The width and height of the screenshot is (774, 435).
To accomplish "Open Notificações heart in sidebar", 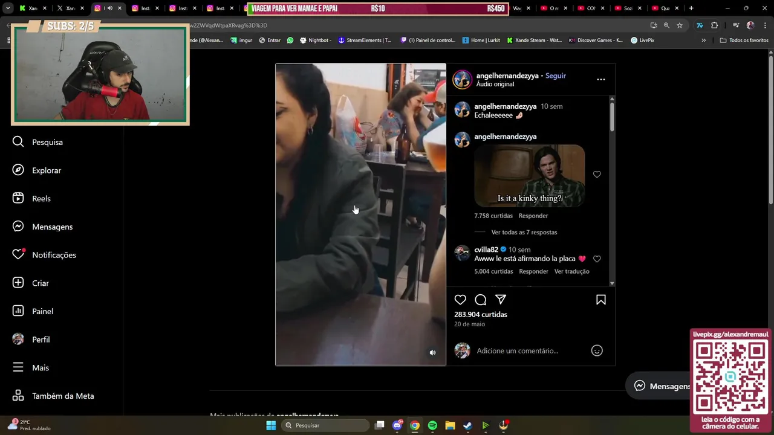I will [x=44, y=255].
